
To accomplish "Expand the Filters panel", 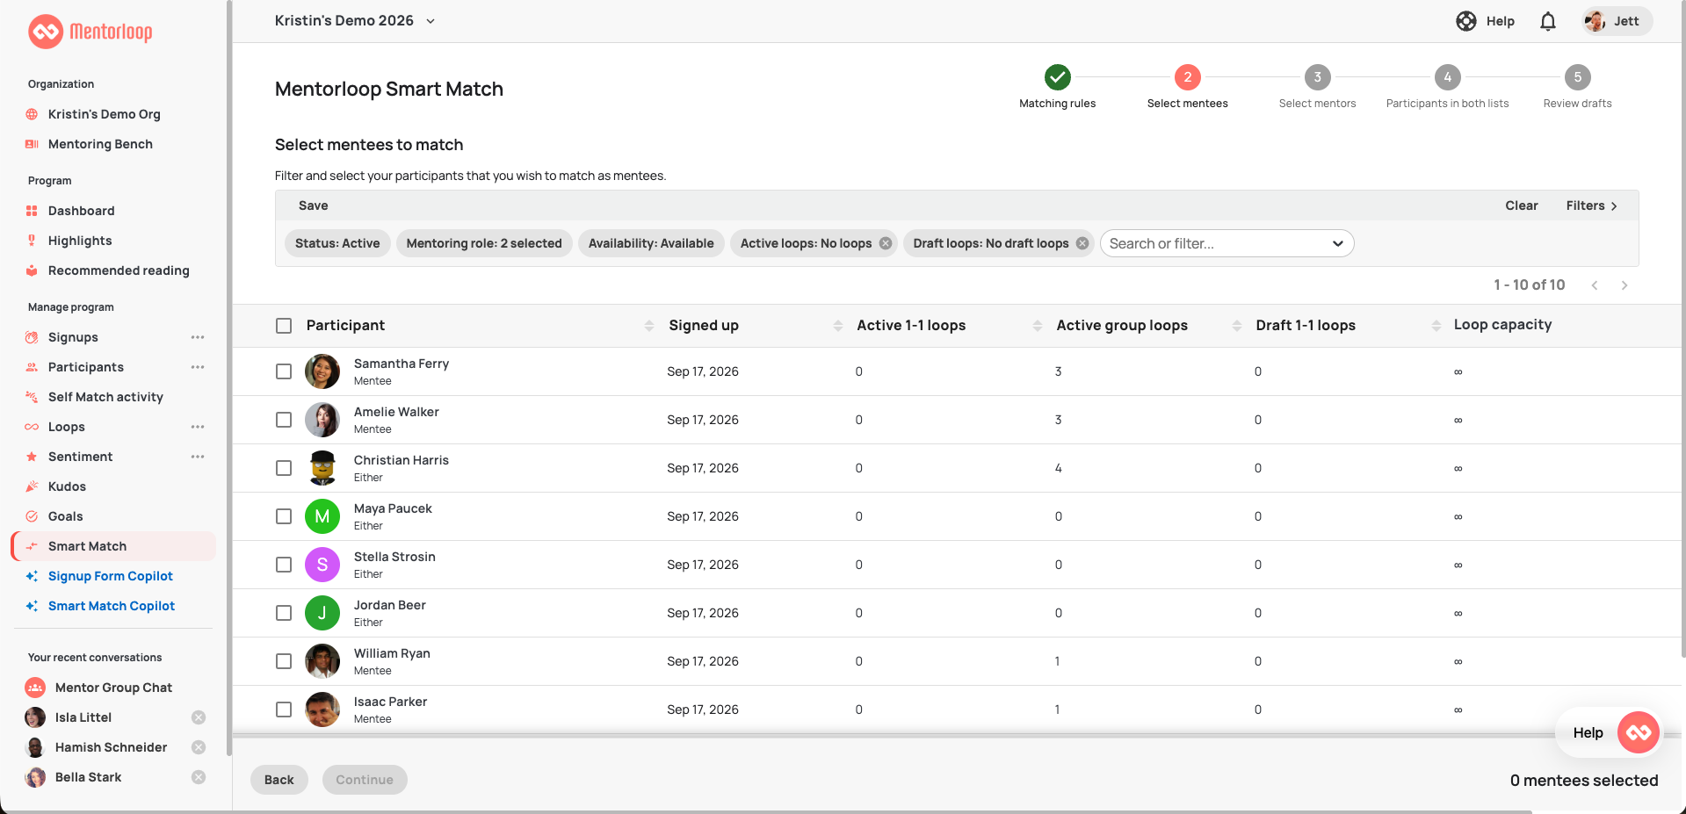I will pos(1591,205).
